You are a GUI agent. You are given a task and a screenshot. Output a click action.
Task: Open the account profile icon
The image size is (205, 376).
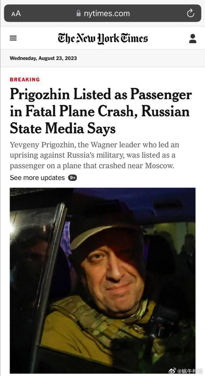pyautogui.click(x=193, y=39)
